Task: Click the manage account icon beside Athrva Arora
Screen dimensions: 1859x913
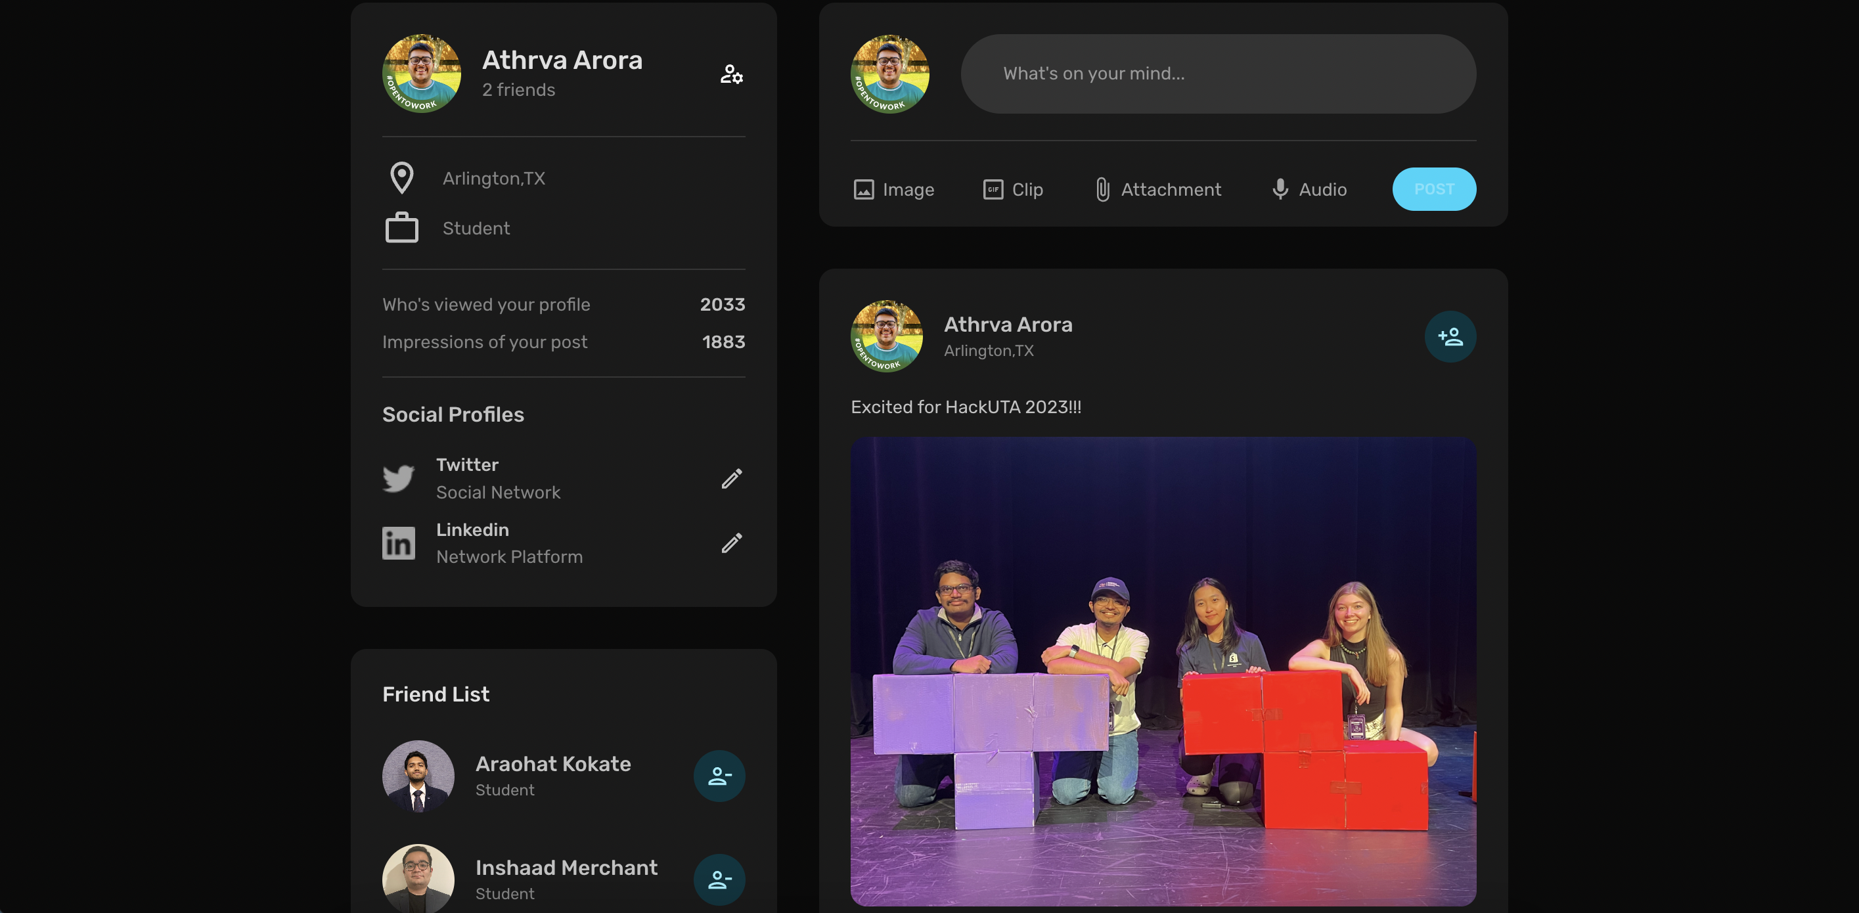Action: [731, 74]
